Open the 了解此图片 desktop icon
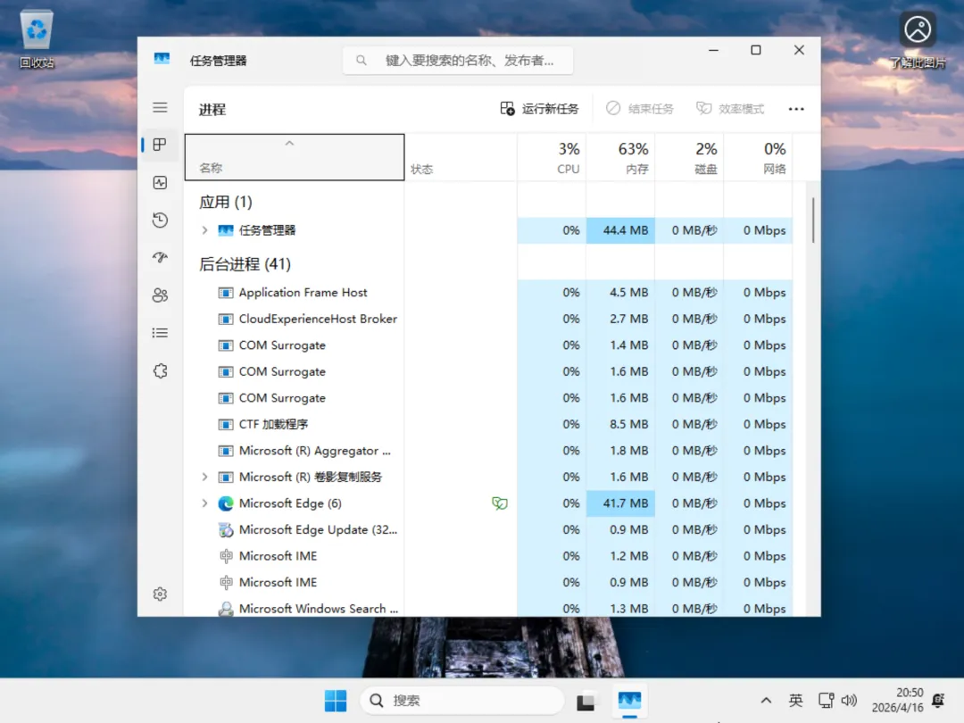 coord(918,39)
